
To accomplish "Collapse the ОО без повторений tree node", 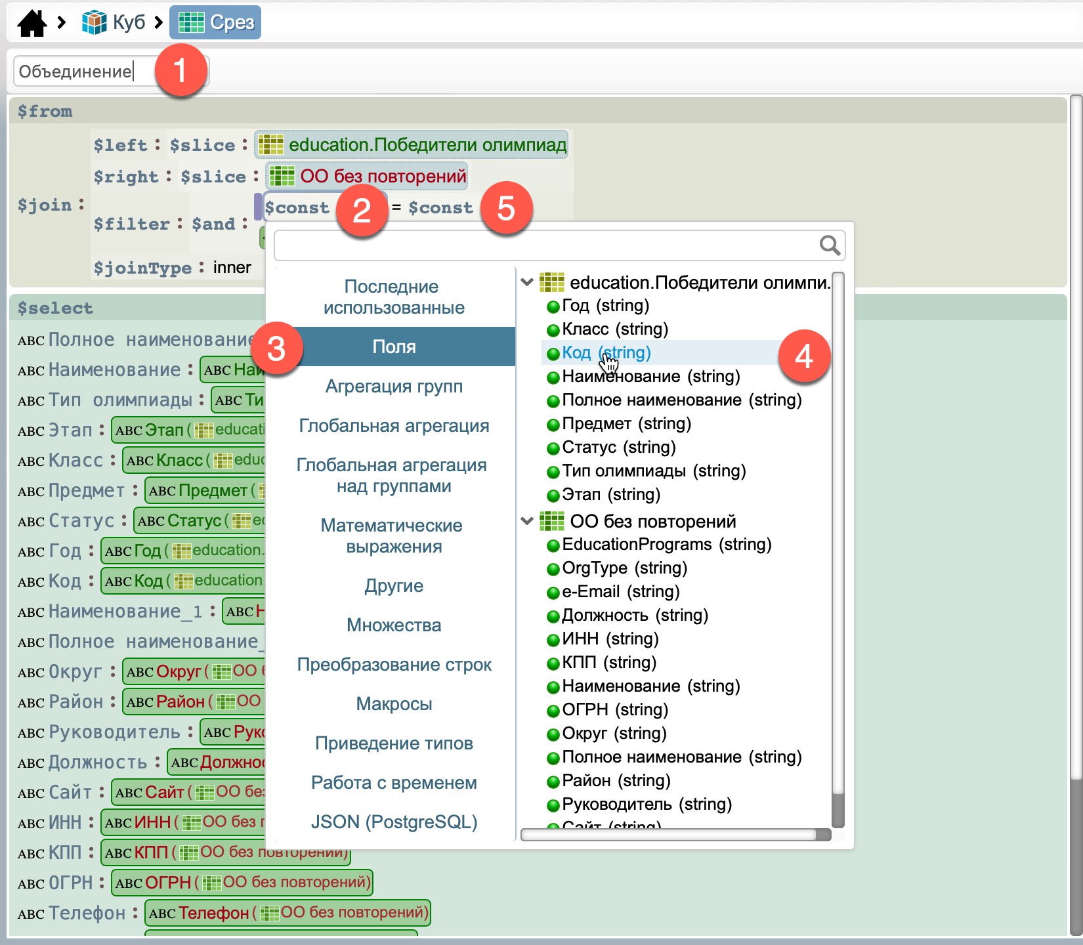I will pyautogui.click(x=527, y=522).
